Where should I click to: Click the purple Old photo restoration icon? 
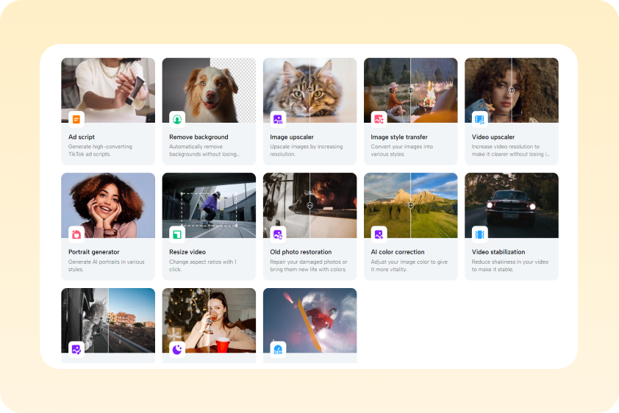pyautogui.click(x=278, y=234)
